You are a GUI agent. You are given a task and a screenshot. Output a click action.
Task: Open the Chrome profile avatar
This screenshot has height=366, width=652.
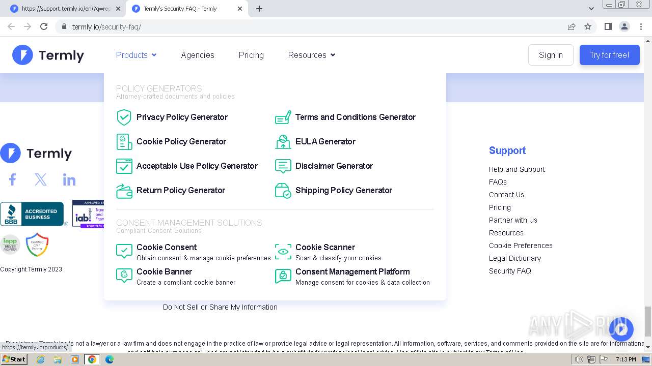(624, 26)
